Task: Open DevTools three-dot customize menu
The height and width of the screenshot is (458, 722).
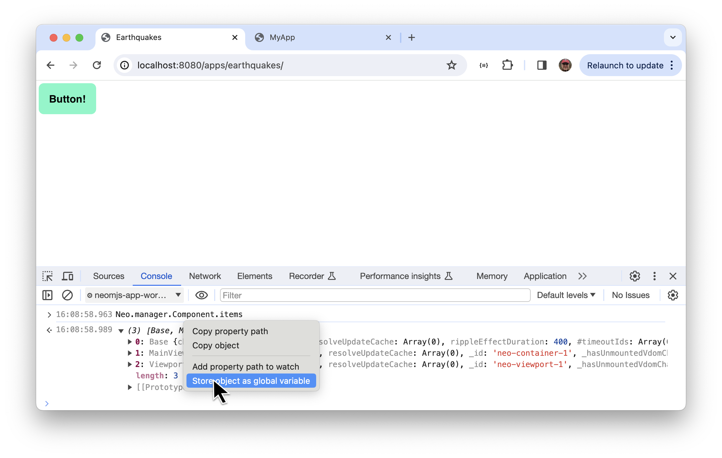Action: (654, 276)
